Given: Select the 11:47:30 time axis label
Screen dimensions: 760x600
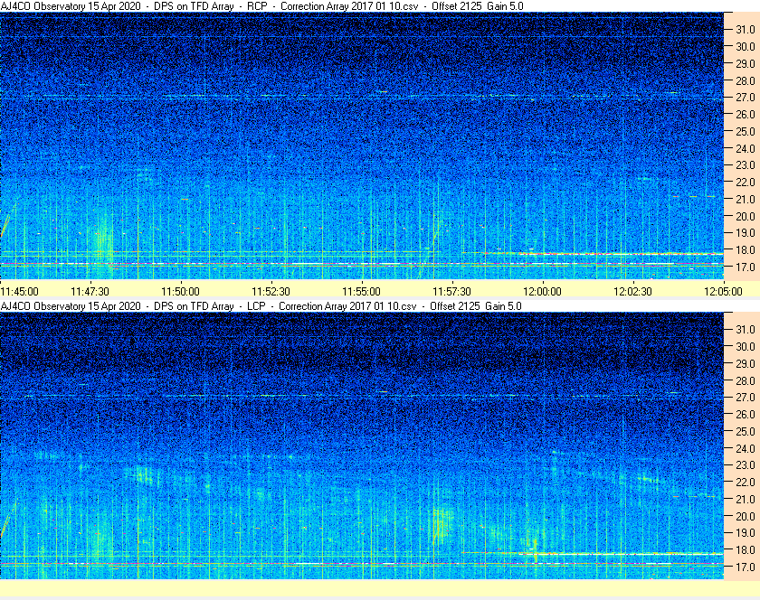Looking at the screenshot, I should [90, 292].
